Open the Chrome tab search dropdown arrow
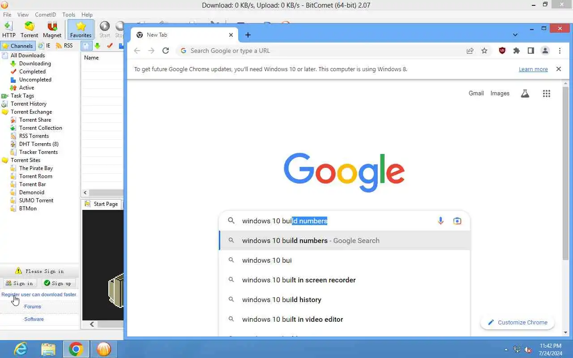The image size is (573, 358). pyautogui.click(x=515, y=34)
